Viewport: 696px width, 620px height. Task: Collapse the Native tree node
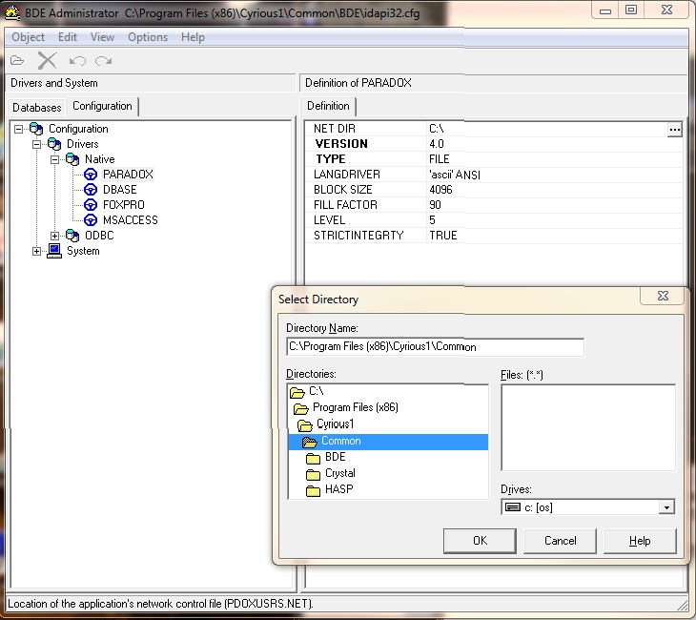pyautogui.click(x=54, y=159)
